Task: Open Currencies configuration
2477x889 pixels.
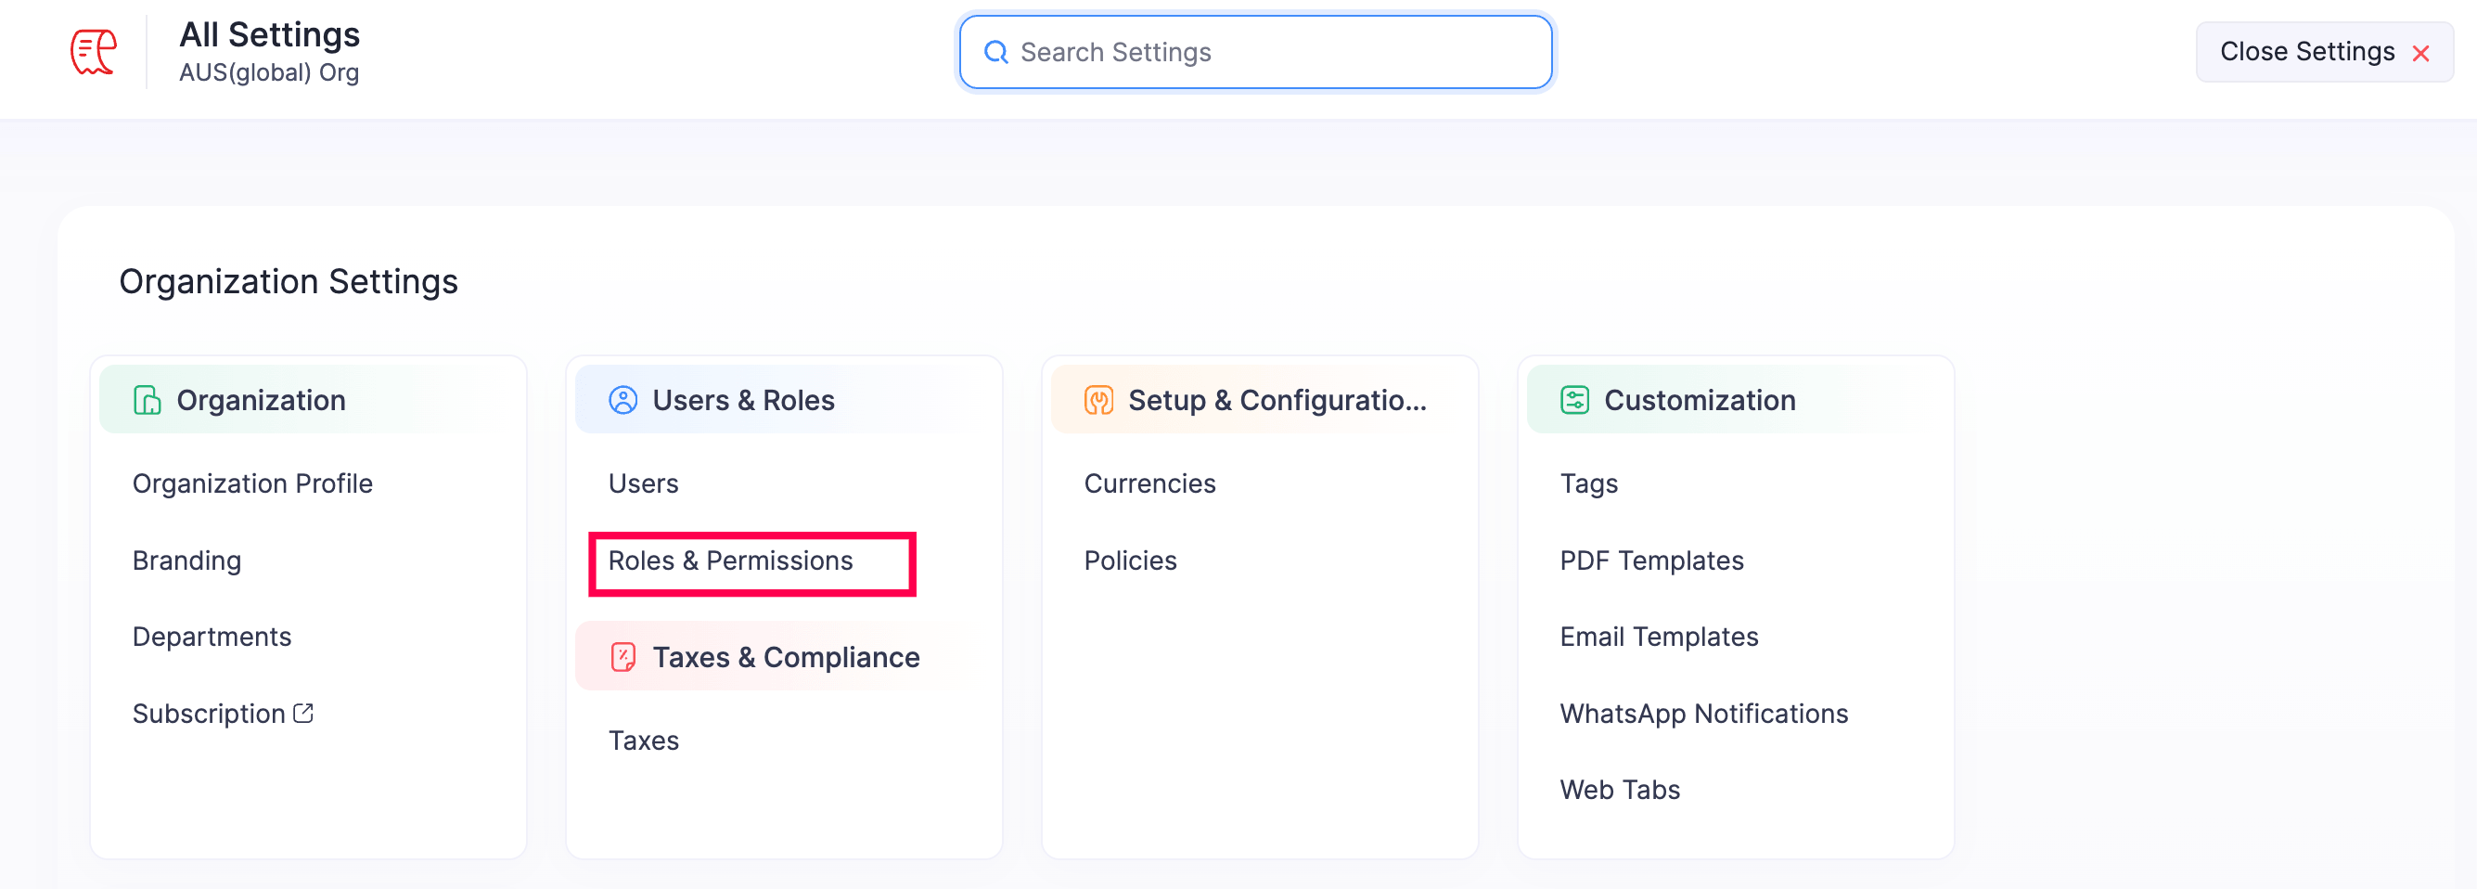Action: click(1149, 483)
